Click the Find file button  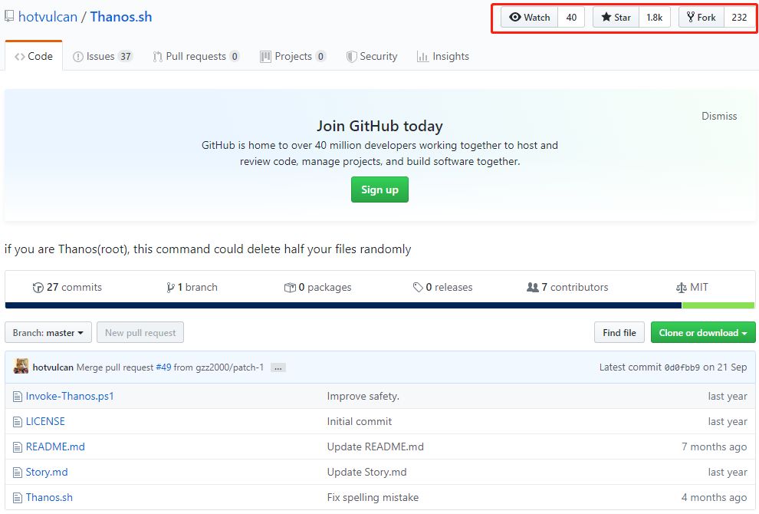coord(619,332)
